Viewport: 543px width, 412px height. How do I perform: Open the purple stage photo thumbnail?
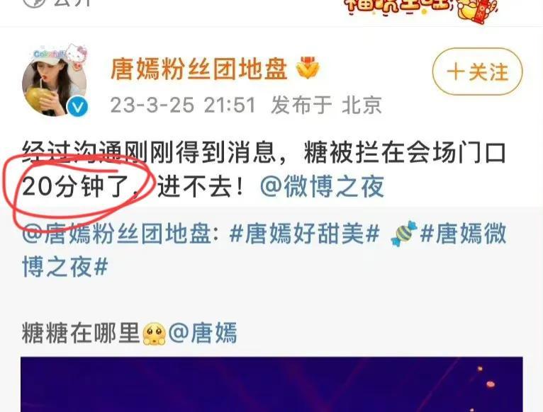point(271,384)
